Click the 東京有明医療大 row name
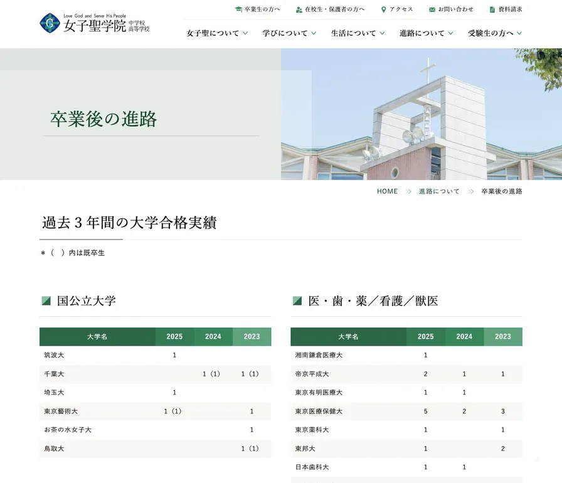This screenshot has height=483, width=562. click(319, 392)
